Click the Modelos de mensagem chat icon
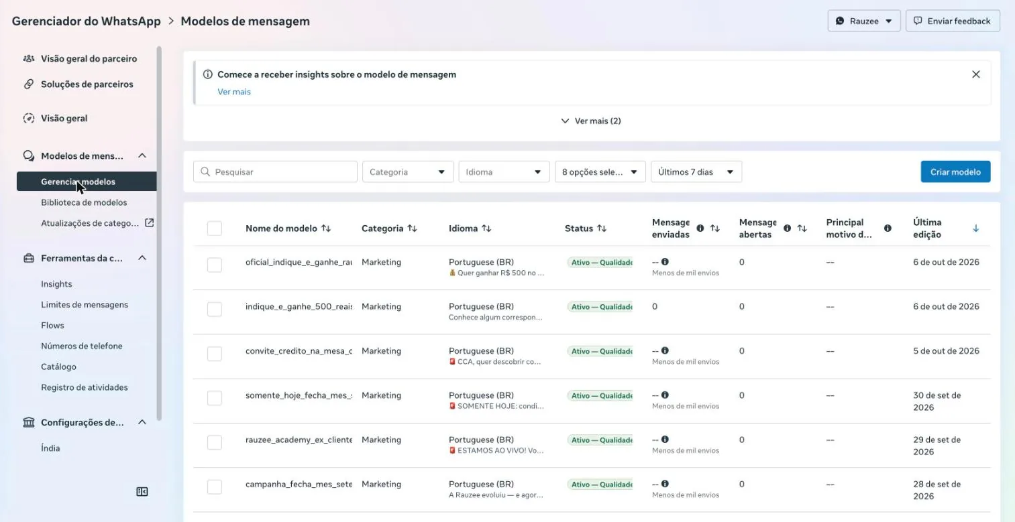The image size is (1015, 522). pos(29,156)
